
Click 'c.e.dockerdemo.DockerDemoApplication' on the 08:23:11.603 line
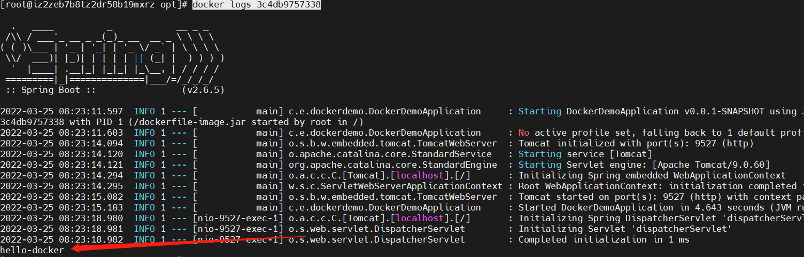[385, 133]
